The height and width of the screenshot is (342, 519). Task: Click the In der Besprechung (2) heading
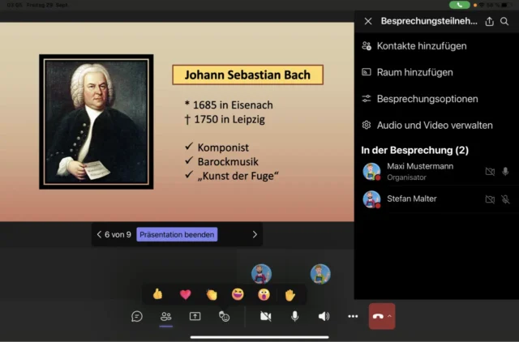[414, 150]
